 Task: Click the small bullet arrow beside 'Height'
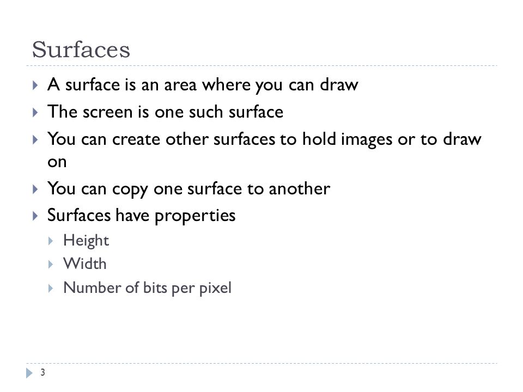[50, 241]
